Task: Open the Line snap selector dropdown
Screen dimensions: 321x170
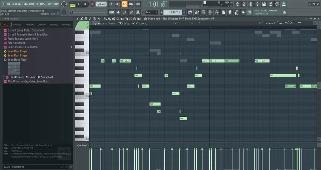Action: click(x=152, y=12)
